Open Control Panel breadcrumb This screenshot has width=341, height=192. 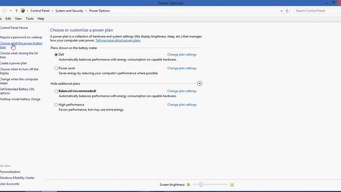(40, 11)
